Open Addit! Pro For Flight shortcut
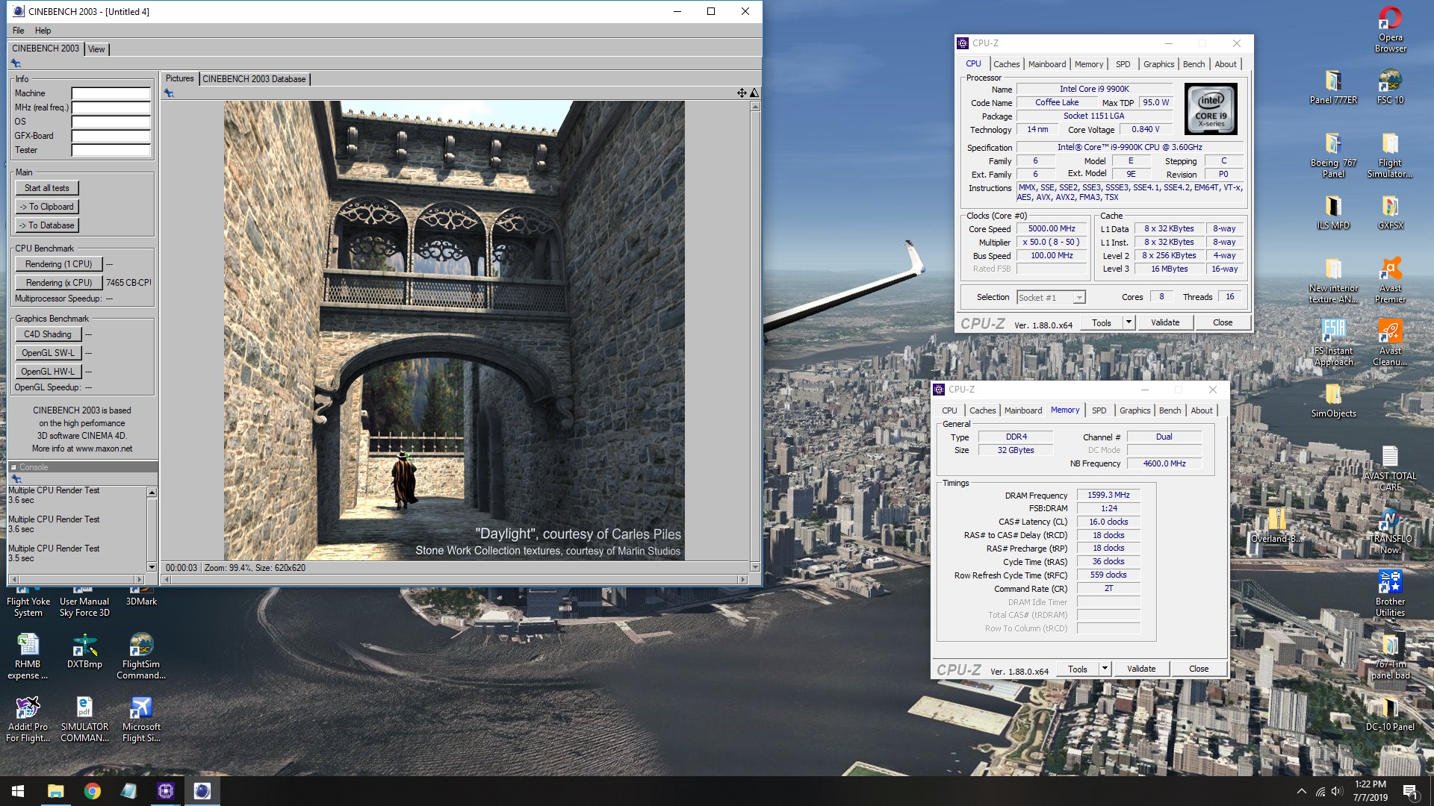Image resolution: width=1434 pixels, height=806 pixels. pyautogui.click(x=28, y=719)
